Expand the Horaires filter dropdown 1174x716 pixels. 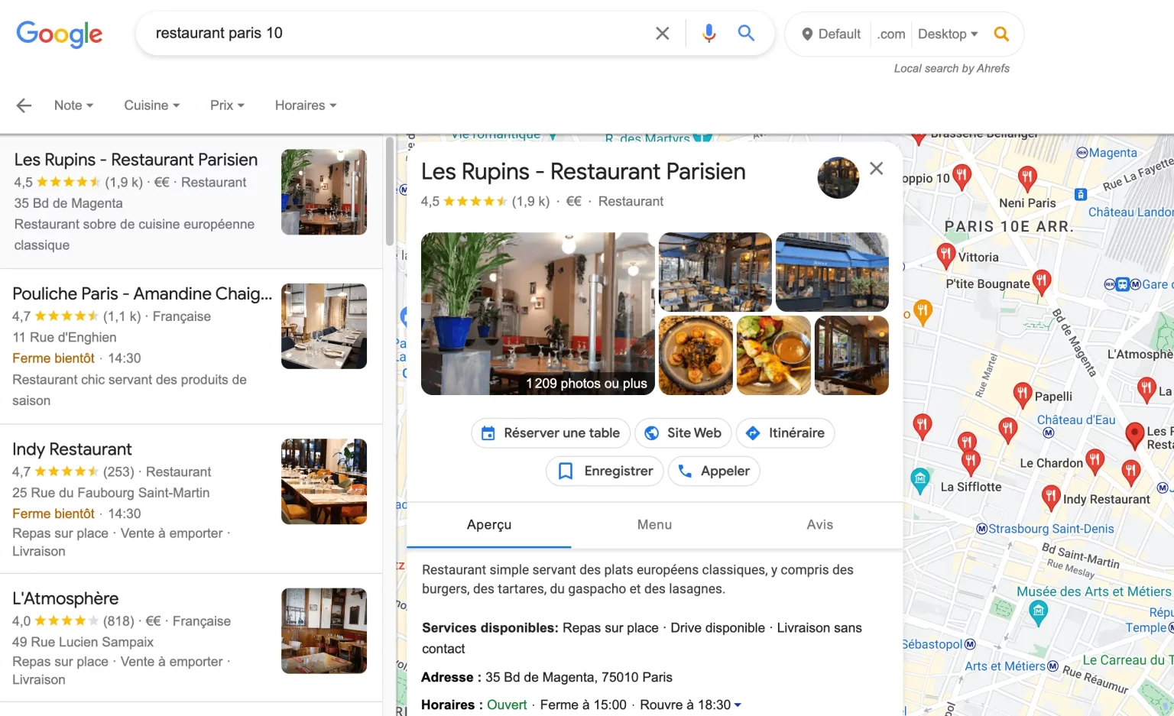(306, 105)
